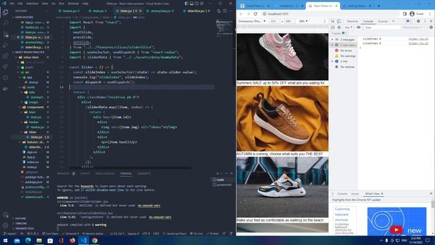Screen dimensions: 435x245
Task: Open the Explorer view in VS Code activity bar
Action: tap(5, 12)
